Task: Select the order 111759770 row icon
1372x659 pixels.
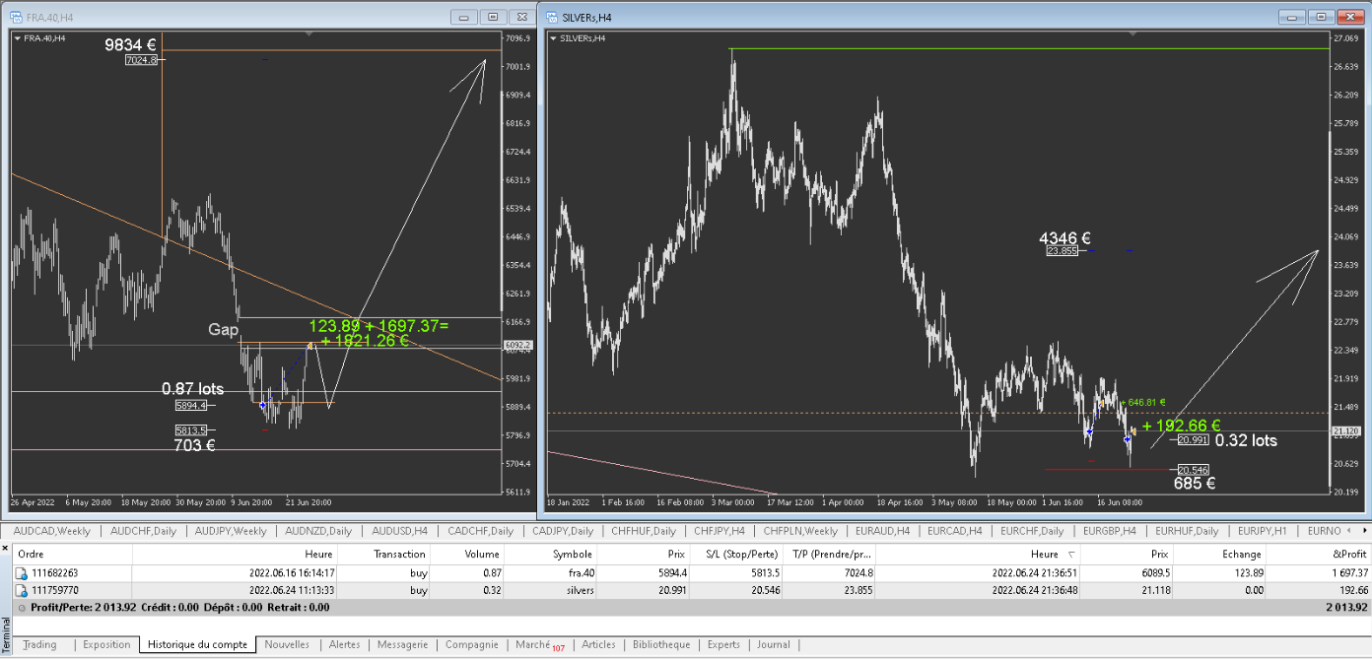Action: coord(21,591)
